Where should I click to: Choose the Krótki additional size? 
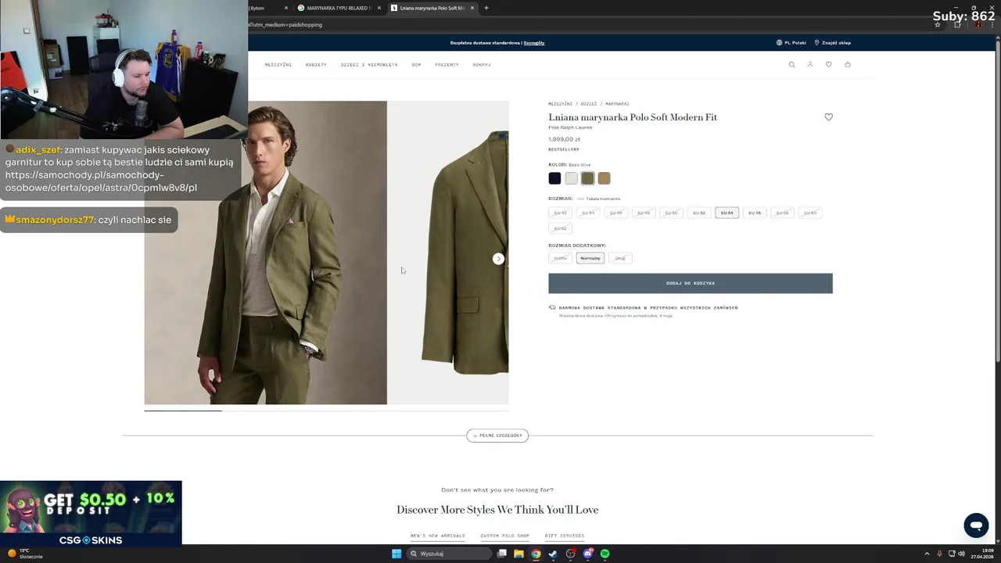[x=561, y=258]
